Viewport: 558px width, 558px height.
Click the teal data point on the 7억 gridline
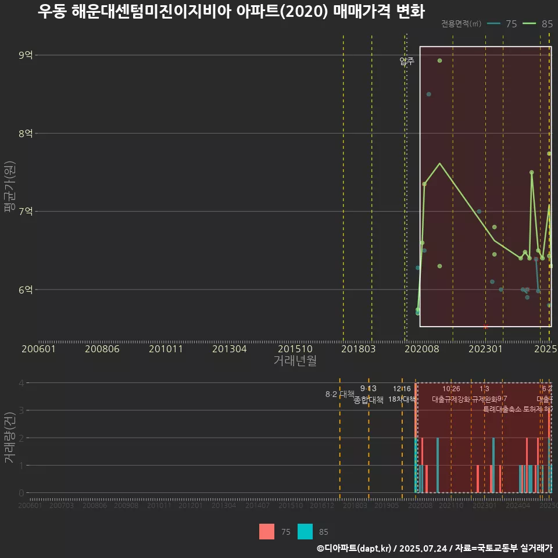(479, 212)
